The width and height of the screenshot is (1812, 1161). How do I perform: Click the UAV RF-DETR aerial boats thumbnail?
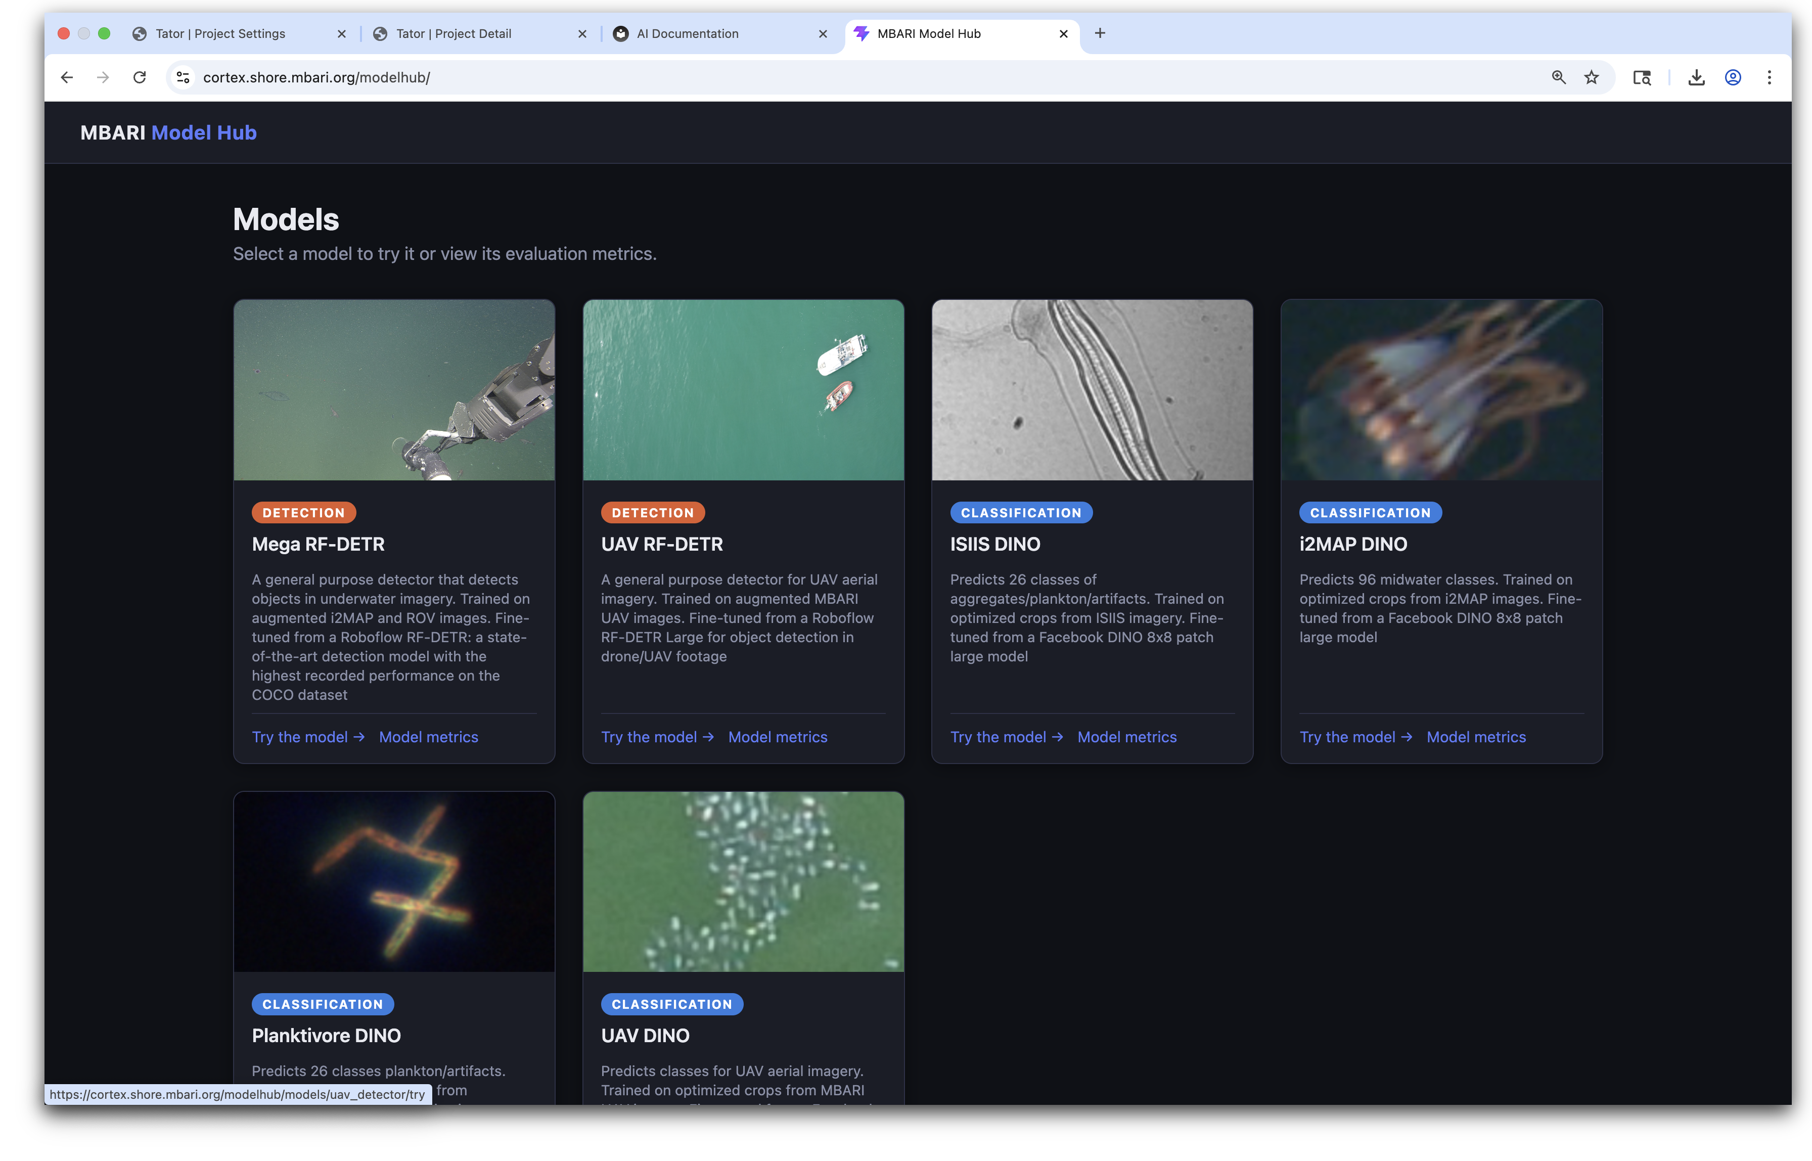click(x=742, y=390)
